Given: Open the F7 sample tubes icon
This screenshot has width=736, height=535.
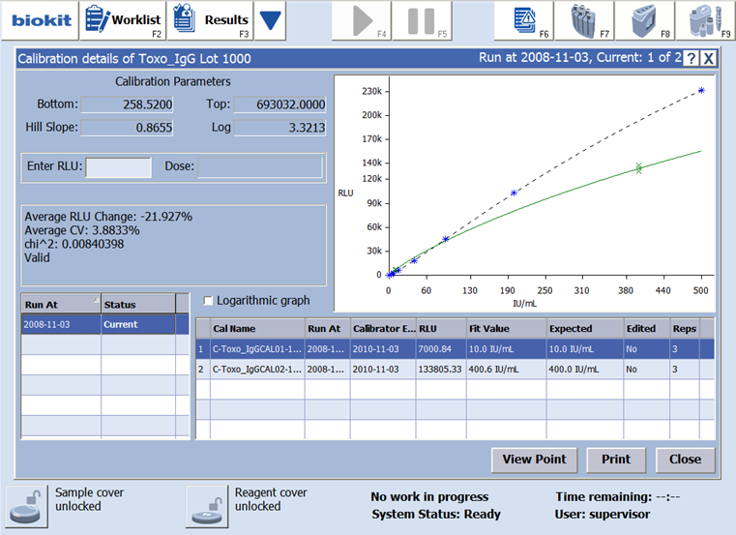Looking at the screenshot, I should (586, 19).
